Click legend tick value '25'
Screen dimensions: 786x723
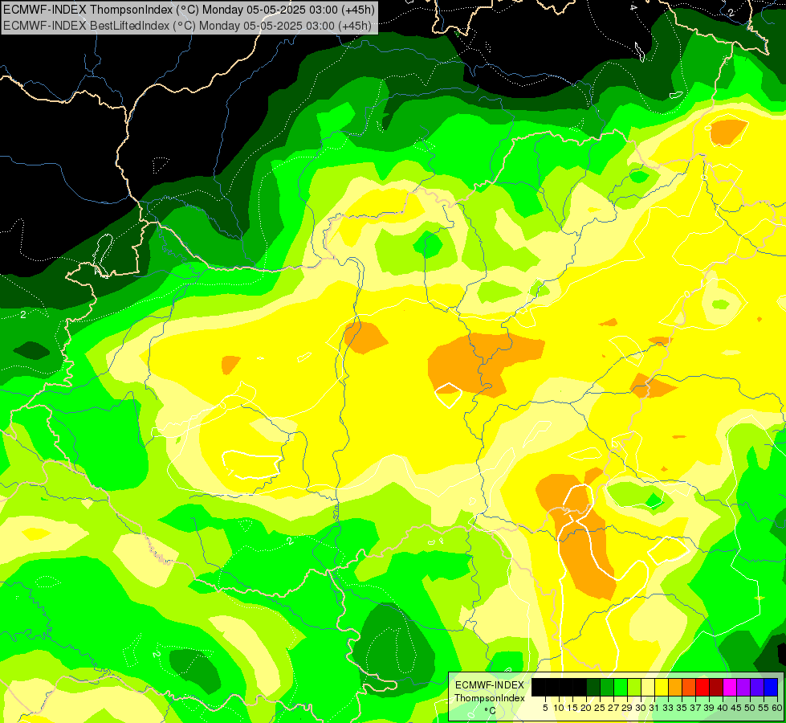[x=600, y=708]
